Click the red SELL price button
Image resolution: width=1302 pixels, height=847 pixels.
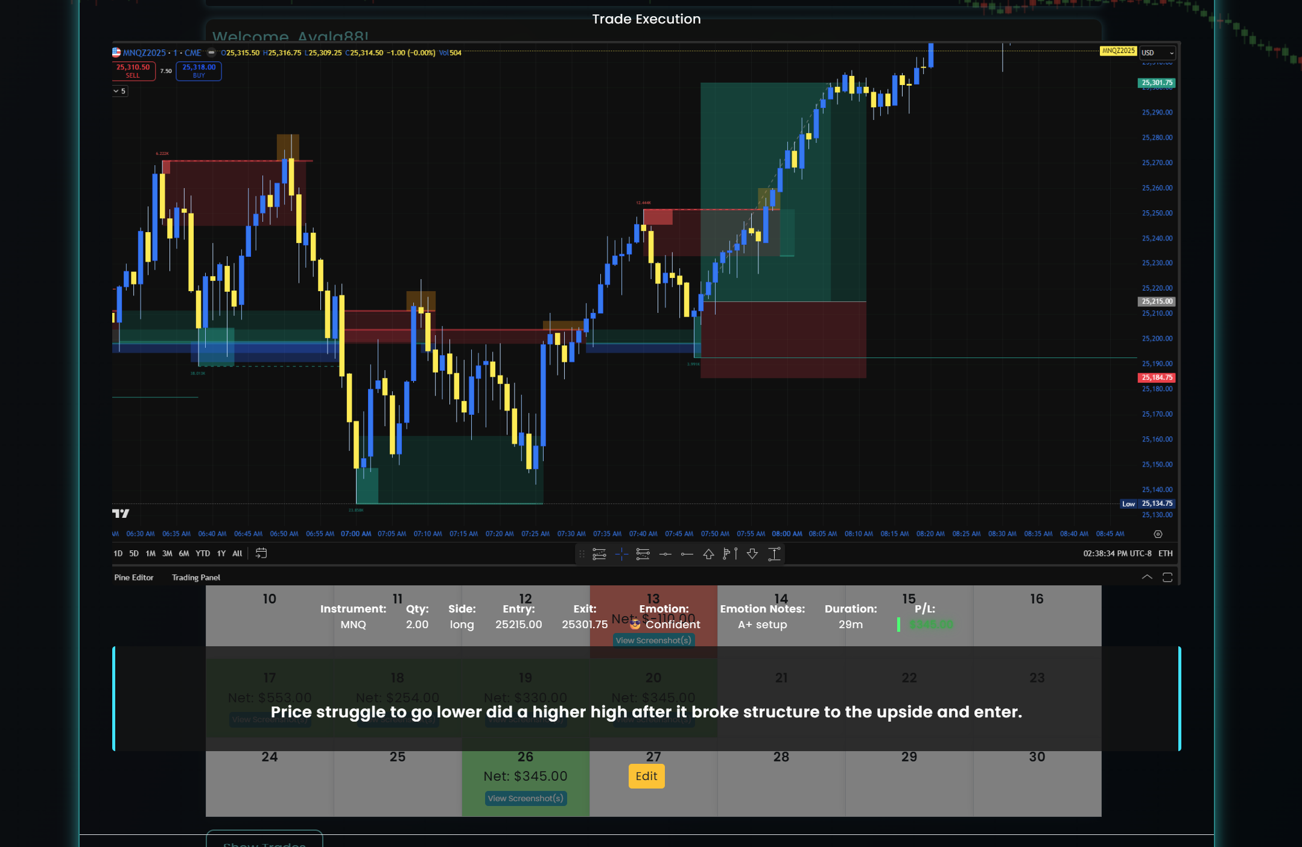pyautogui.click(x=133, y=71)
